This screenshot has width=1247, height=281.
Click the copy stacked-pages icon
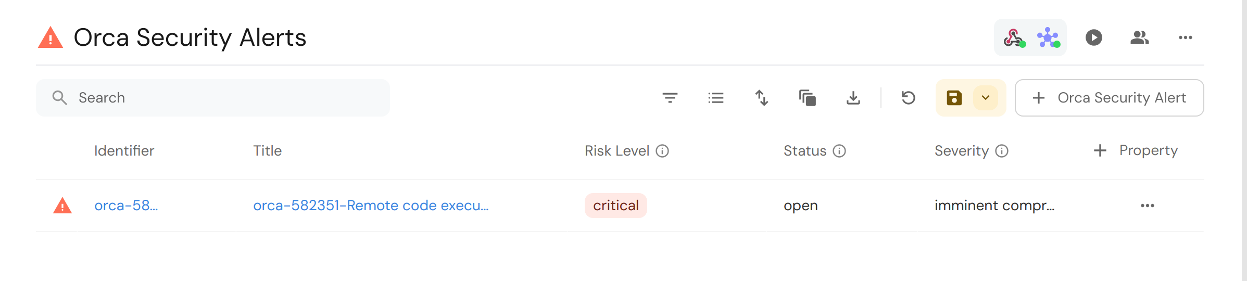tap(807, 98)
